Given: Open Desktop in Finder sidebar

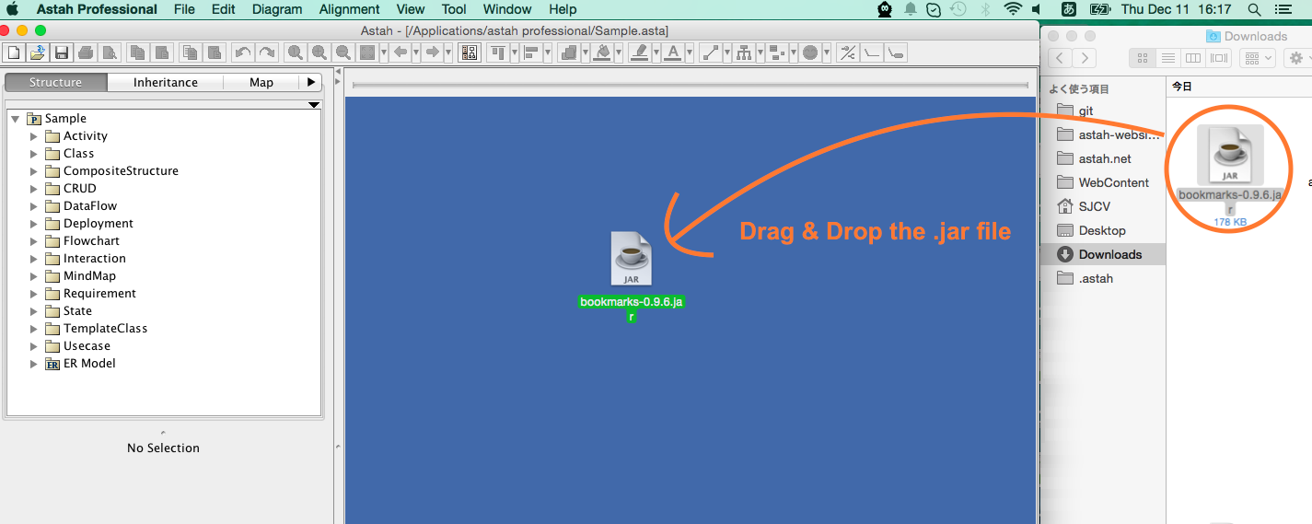Looking at the screenshot, I should point(1101,230).
